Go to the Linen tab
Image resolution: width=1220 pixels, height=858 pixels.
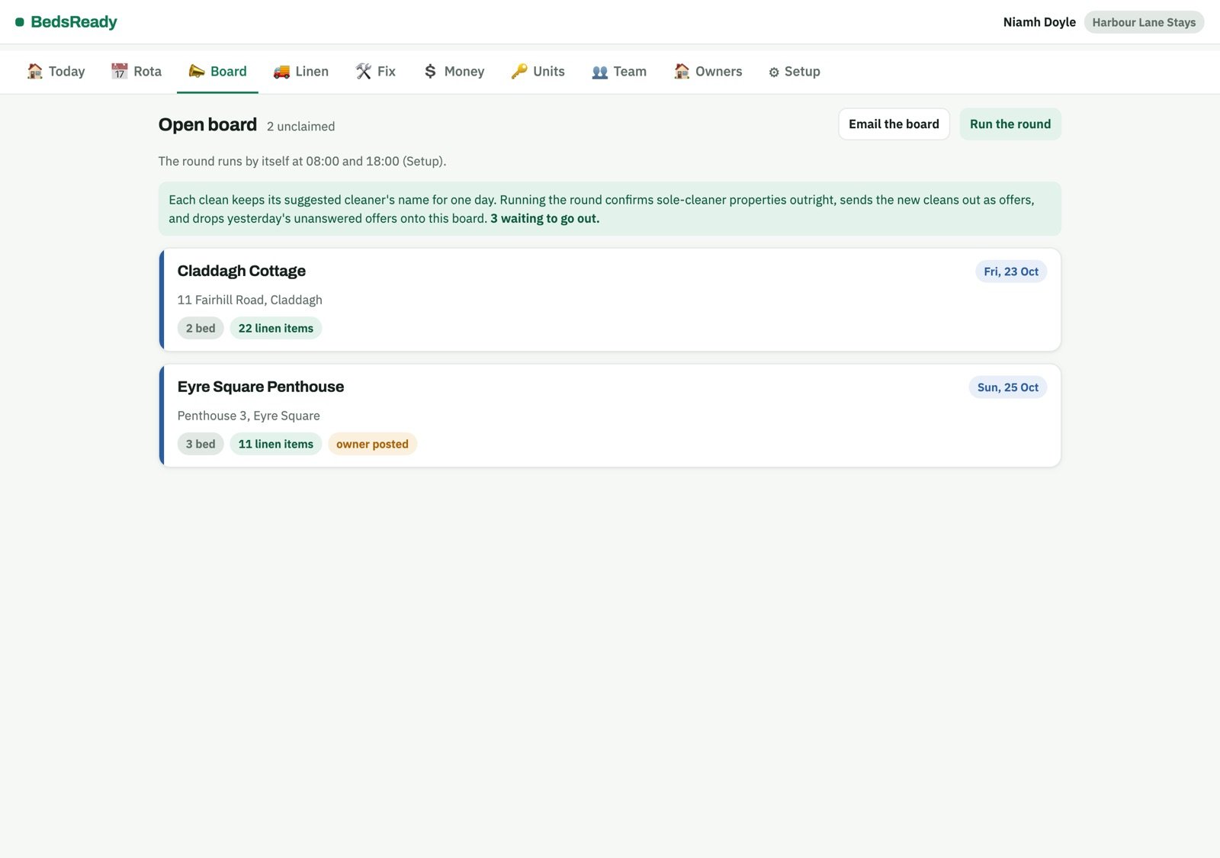[x=301, y=72]
